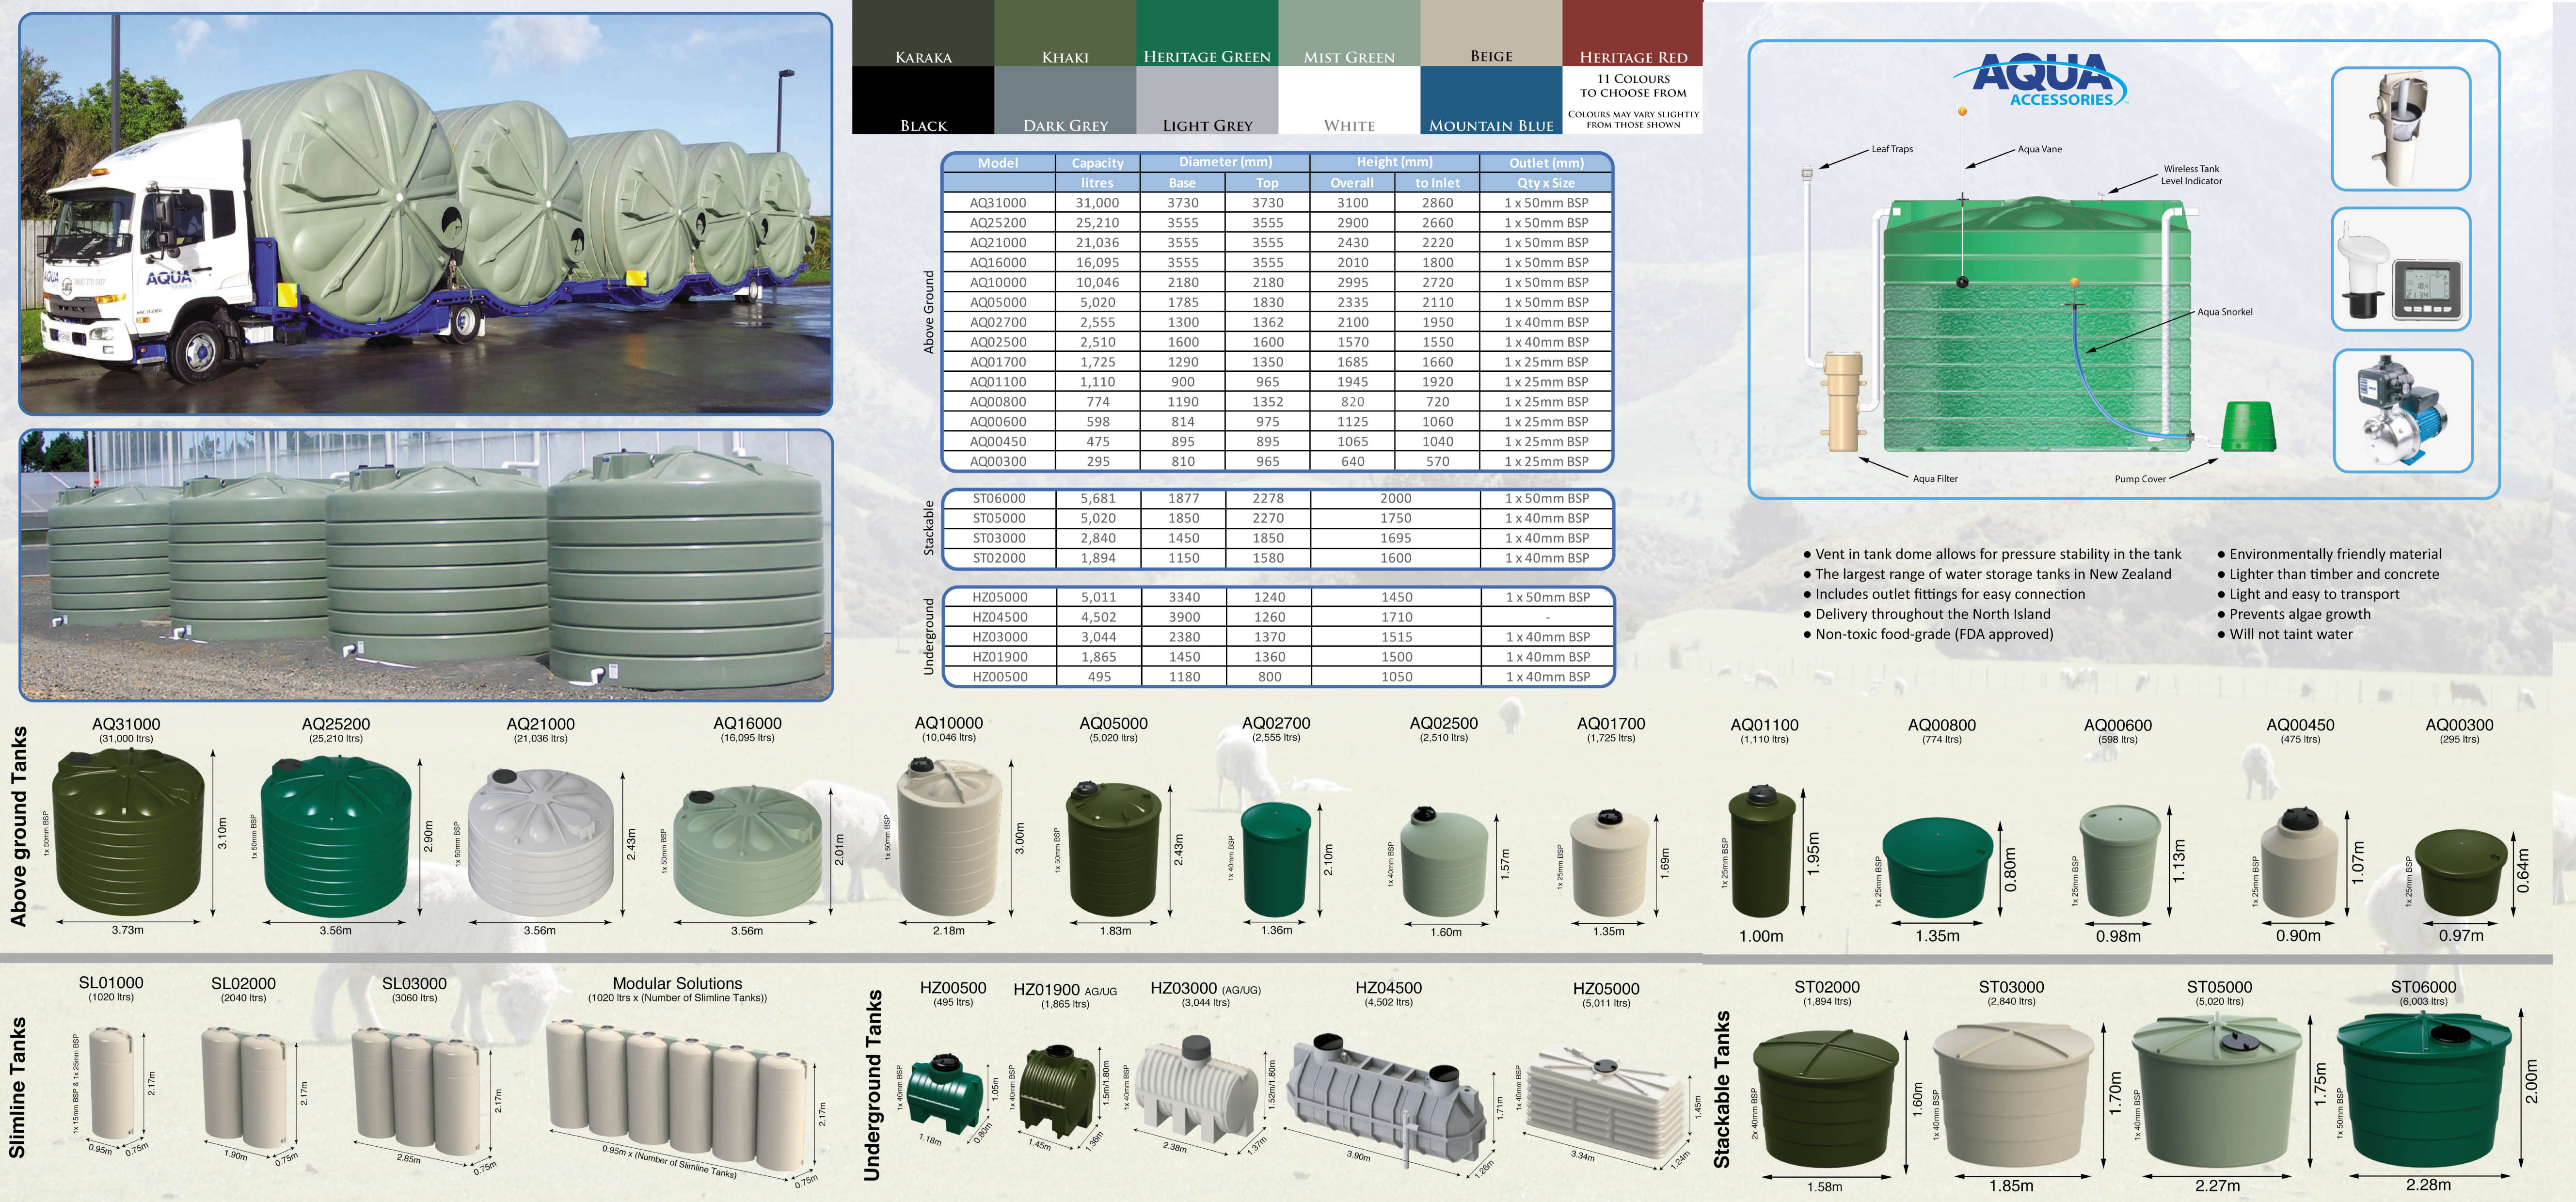Click the green pump cover in diagram
The width and height of the screenshot is (2576, 1202).
click(2248, 427)
